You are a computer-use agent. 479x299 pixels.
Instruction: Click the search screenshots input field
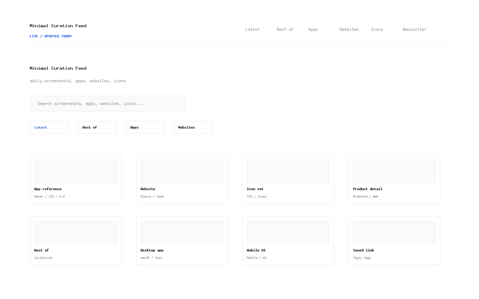pyautogui.click(x=108, y=103)
